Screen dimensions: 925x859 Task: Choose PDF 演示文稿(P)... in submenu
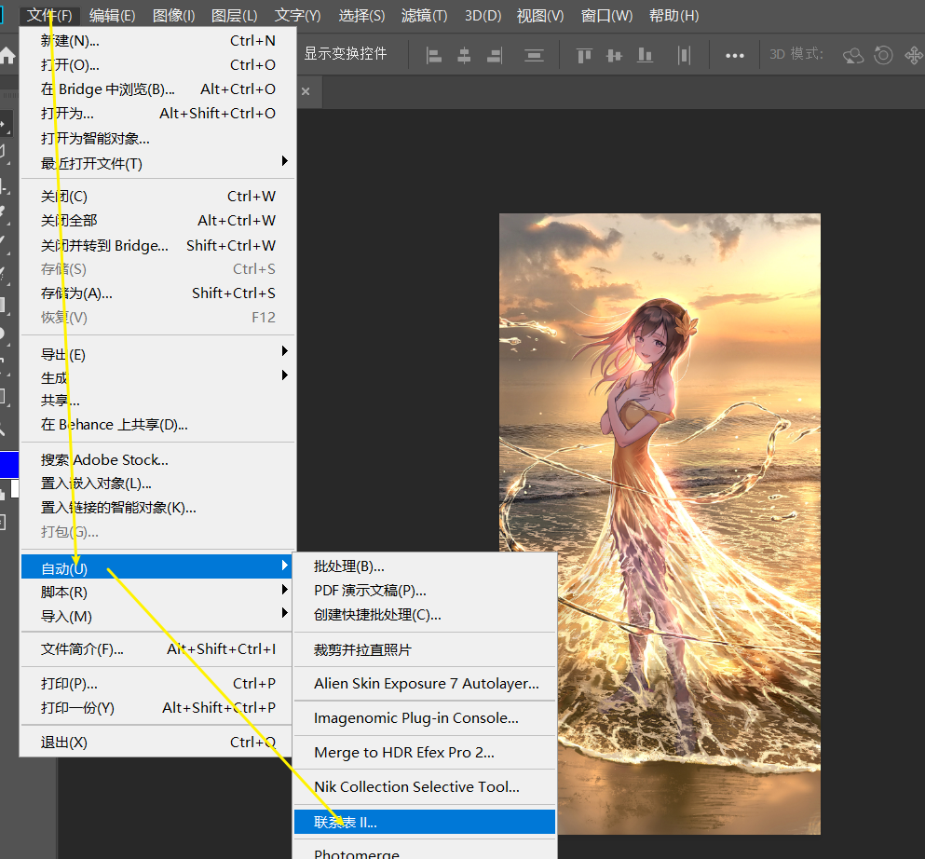click(x=425, y=591)
